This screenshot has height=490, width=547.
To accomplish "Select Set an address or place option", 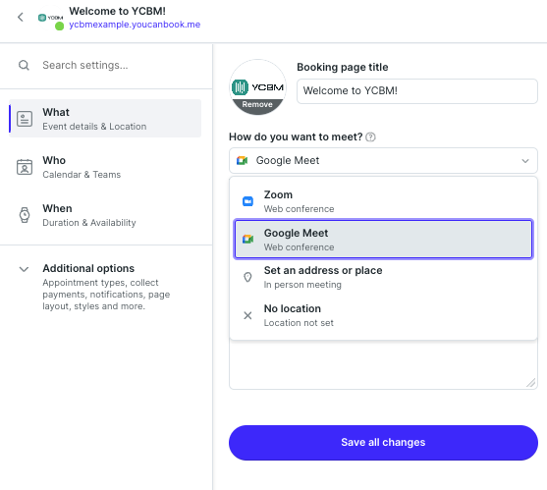I will (383, 277).
